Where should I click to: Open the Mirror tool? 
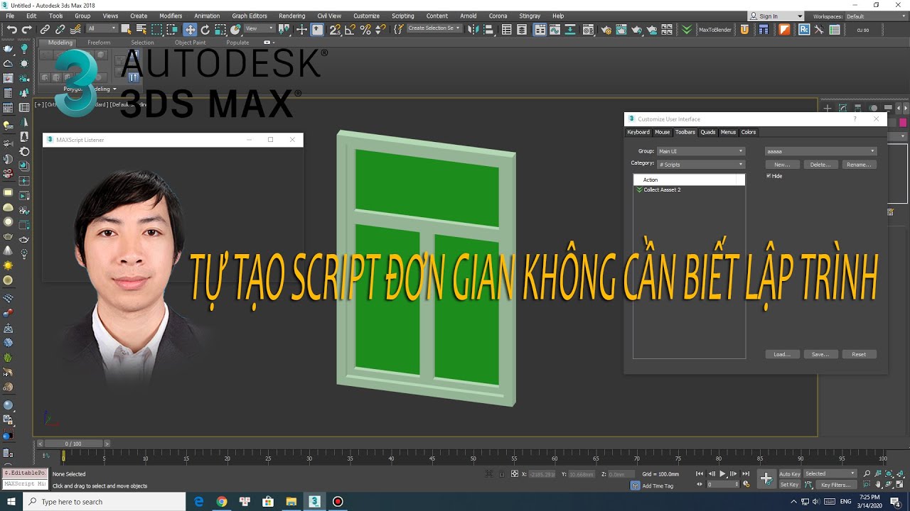472,29
